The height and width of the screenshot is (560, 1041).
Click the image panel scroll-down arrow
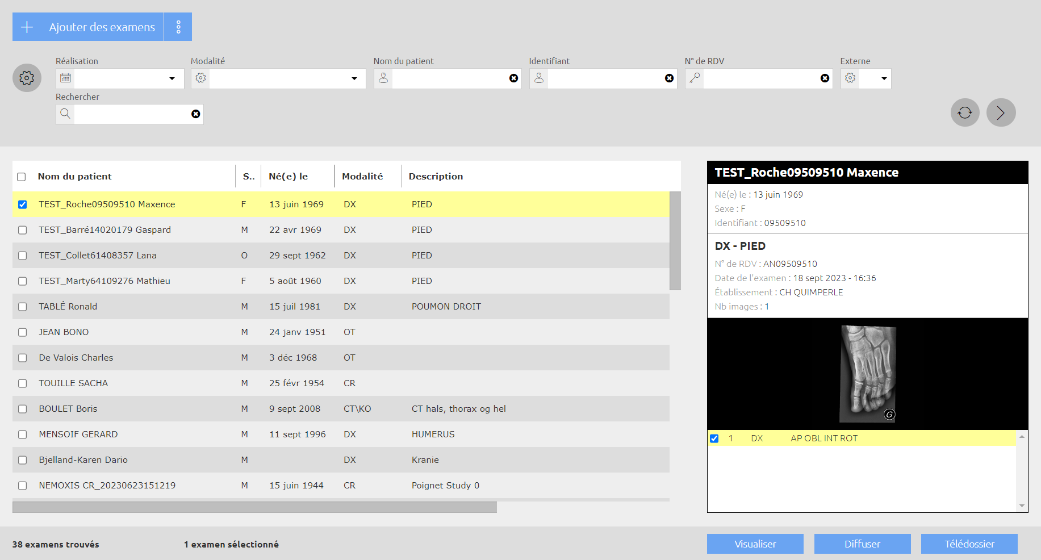1022,505
